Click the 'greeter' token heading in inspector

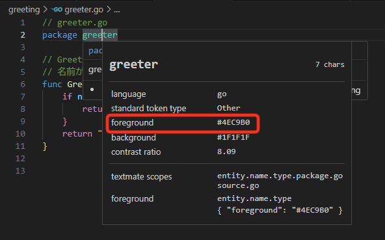(x=134, y=65)
